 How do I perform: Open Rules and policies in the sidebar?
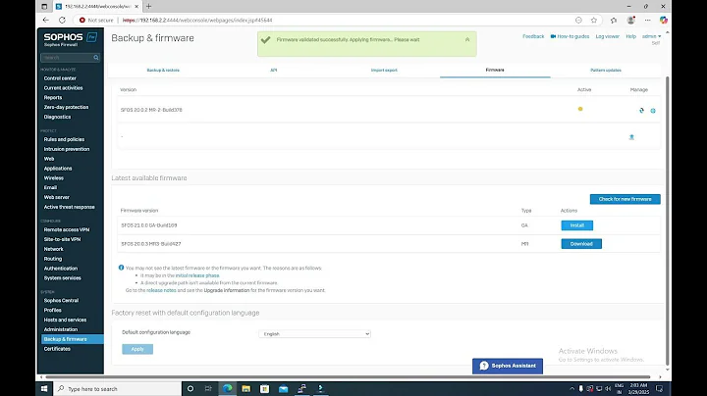pyautogui.click(x=64, y=139)
